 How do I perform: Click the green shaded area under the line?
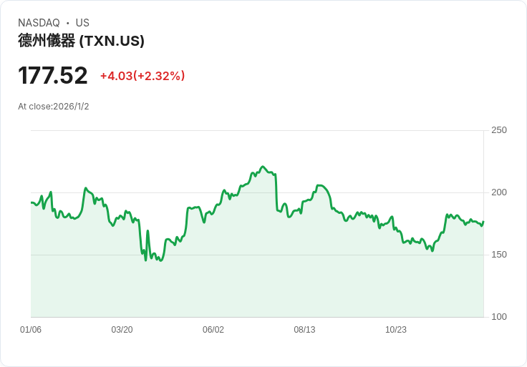pyautogui.click(x=257, y=285)
